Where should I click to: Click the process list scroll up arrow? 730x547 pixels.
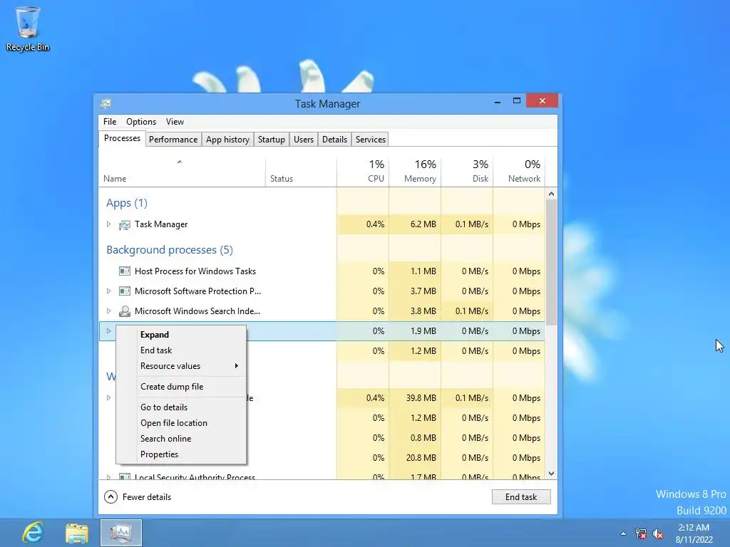[x=551, y=194]
